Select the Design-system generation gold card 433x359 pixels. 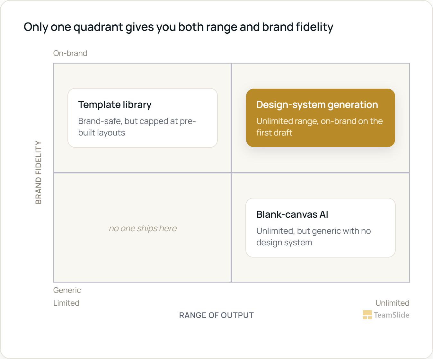tap(321, 118)
